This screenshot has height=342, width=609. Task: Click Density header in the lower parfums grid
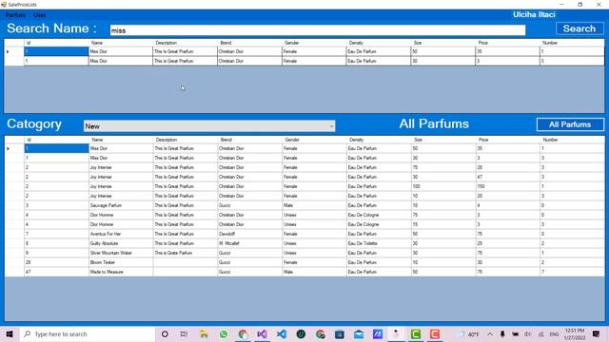tap(356, 140)
